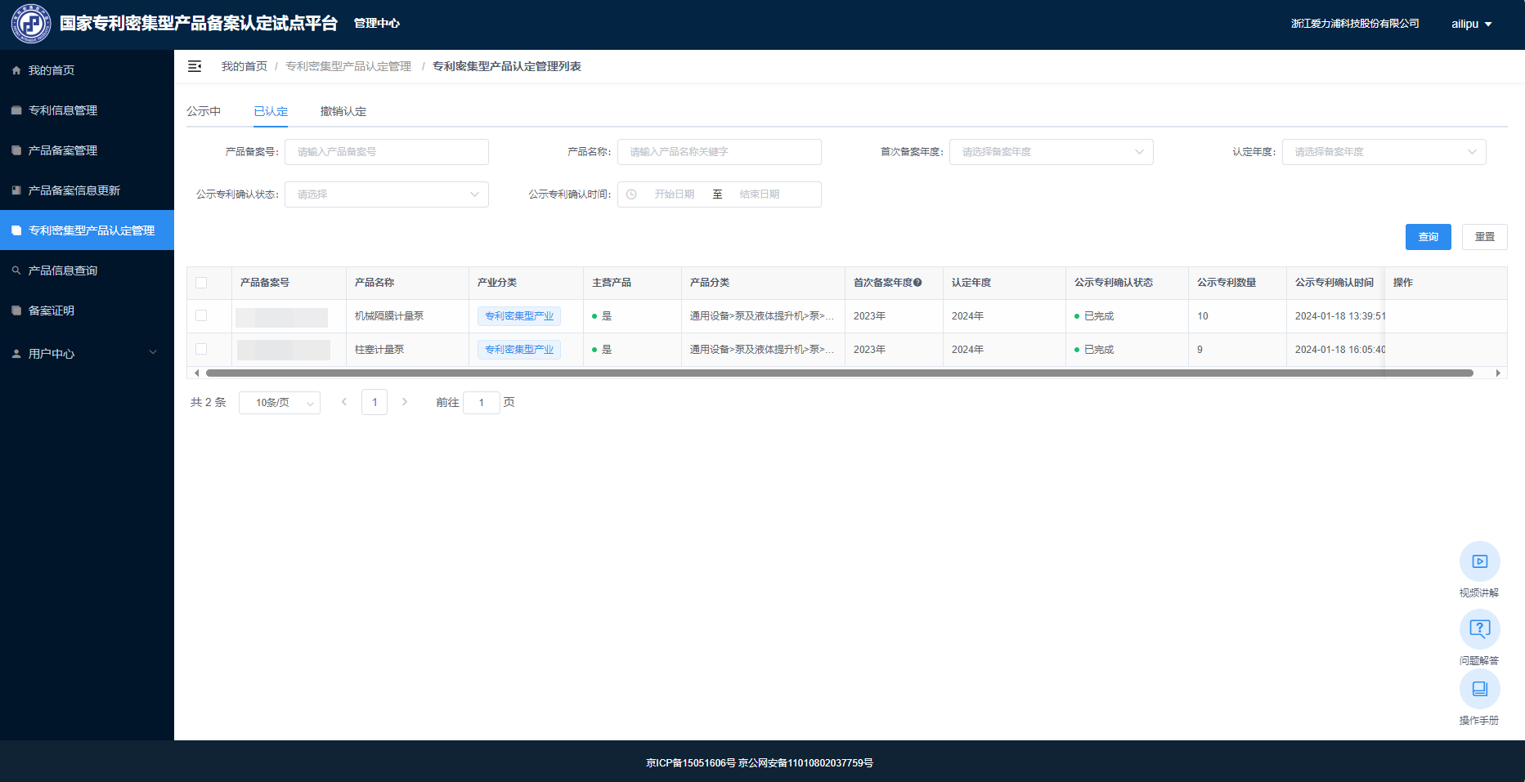Click the 开始日期 start date field

[675, 194]
